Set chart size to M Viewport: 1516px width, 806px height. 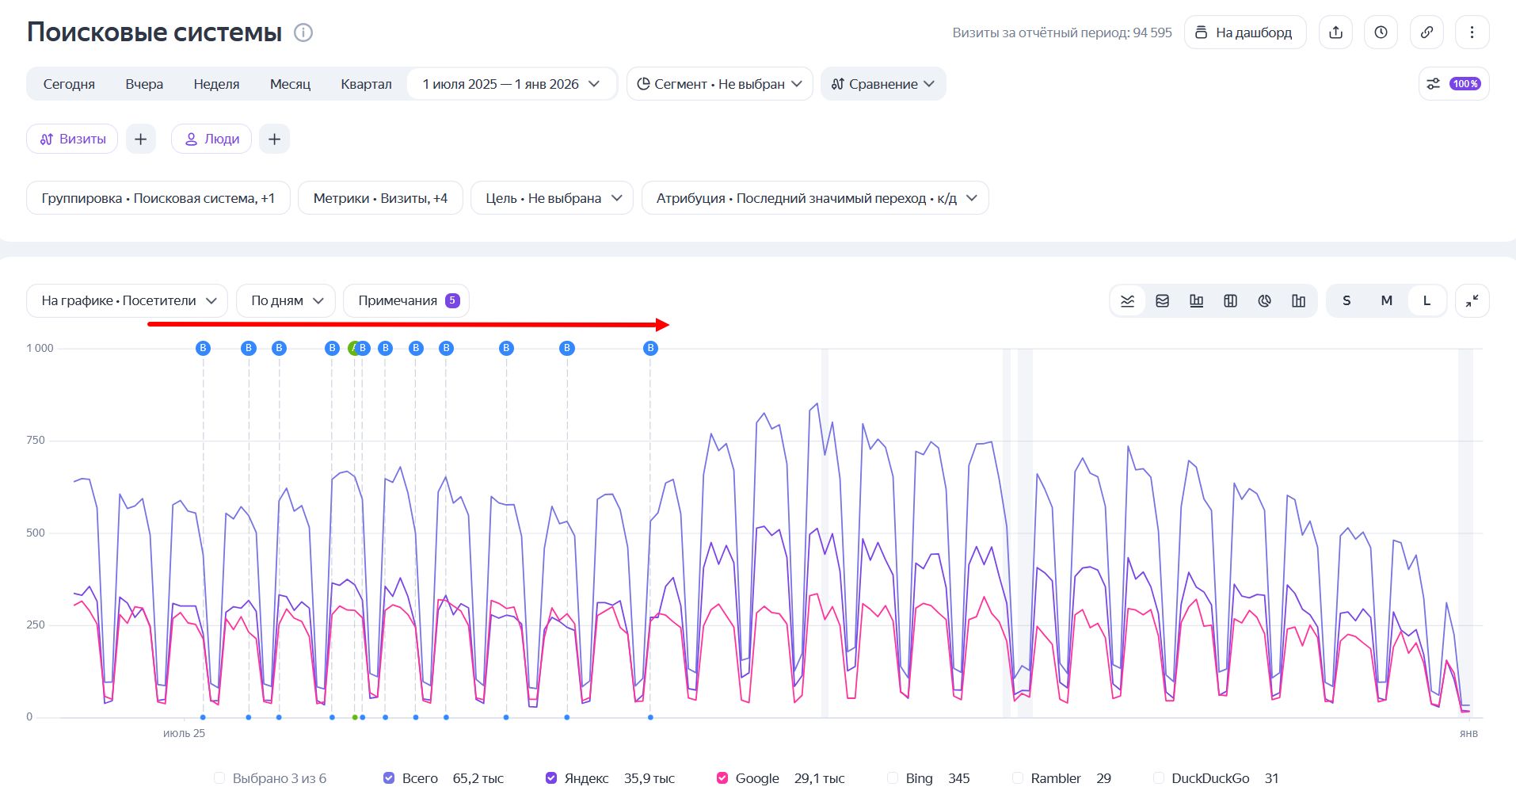[1386, 301]
